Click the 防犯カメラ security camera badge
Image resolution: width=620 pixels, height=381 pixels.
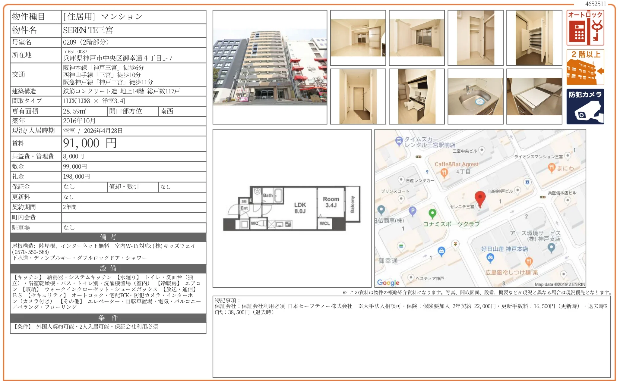pyautogui.click(x=585, y=107)
